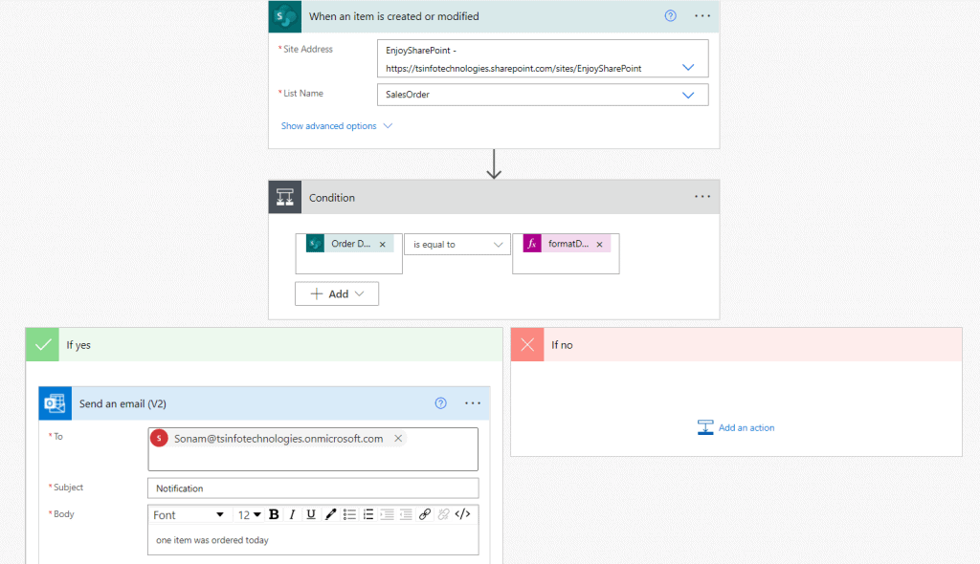Remove the Sonam recipient from To field
This screenshot has width=980, height=564.
[398, 439]
